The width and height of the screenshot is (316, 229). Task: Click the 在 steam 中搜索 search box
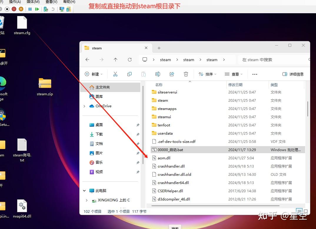[274, 60]
